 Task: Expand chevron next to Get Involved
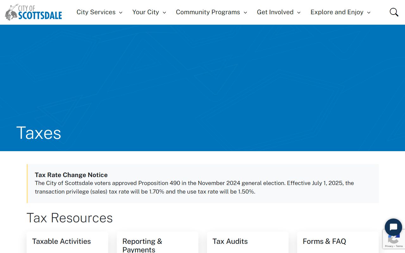click(x=299, y=13)
